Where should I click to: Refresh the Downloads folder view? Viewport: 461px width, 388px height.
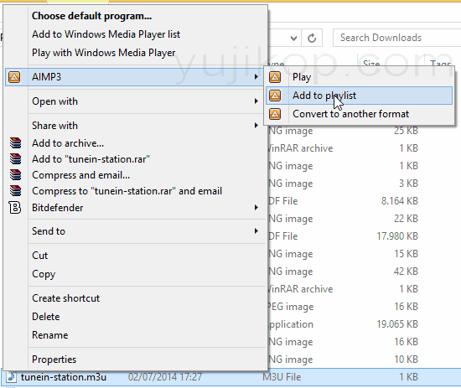pos(312,38)
